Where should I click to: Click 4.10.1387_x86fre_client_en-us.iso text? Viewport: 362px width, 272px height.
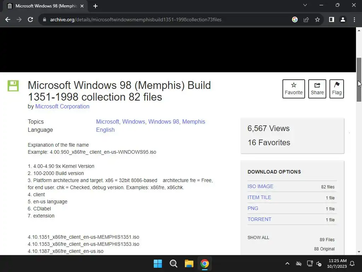click(65, 251)
